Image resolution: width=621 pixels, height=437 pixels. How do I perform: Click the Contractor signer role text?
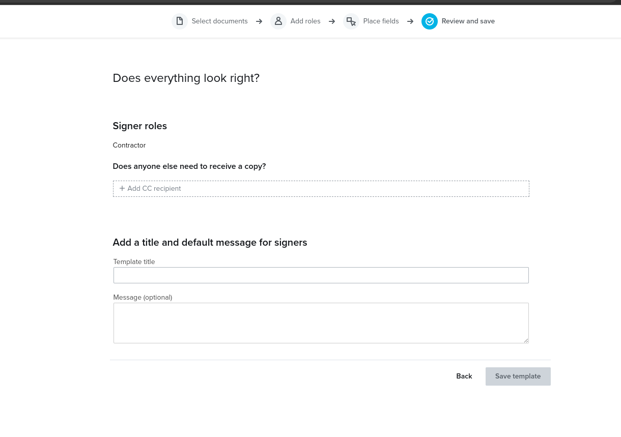click(129, 145)
